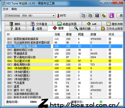Click the ID column header

pos(29,34)
